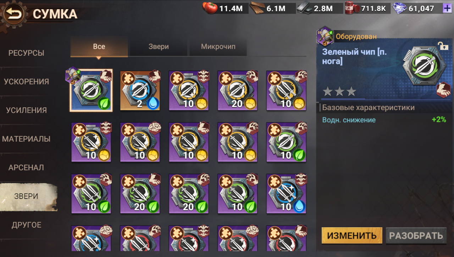This screenshot has width=454, height=257.
Task: Tap the beast portrait next to Оборудован
Action: (x=325, y=36)
